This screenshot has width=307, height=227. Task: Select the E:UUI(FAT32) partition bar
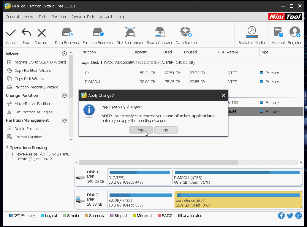[140, 200]
